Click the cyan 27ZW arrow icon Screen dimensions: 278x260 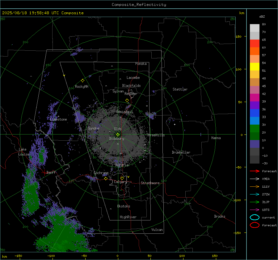tap(255, 194)
